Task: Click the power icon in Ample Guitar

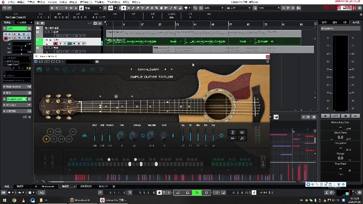Action: (221, 135)
